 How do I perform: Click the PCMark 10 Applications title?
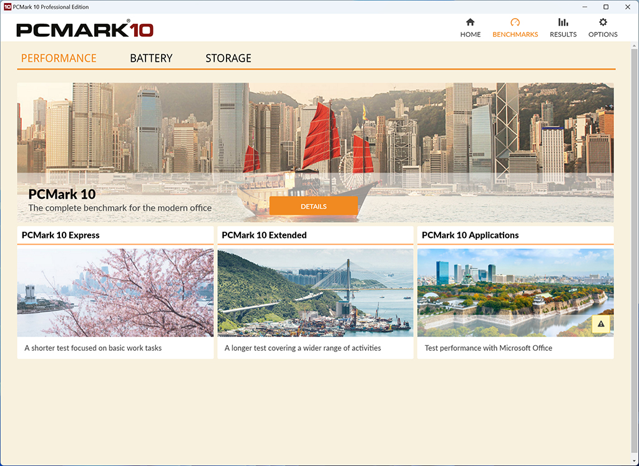pyautogui.click(x=471, y=235)
